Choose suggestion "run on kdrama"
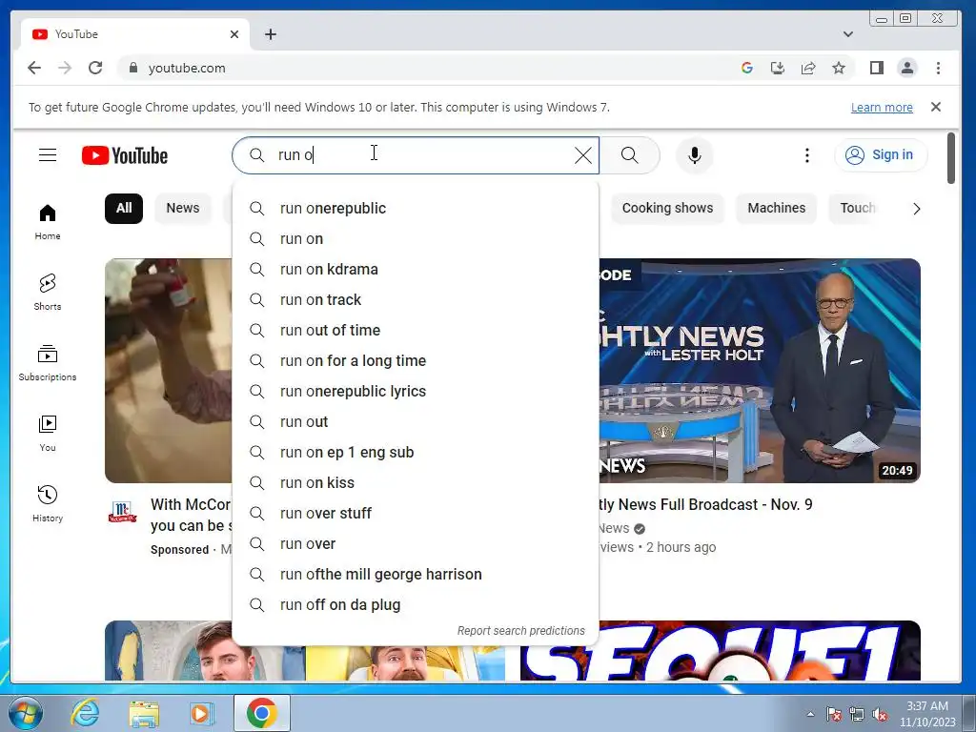976x732 pixels. pyautogui.click(x=416, y=270)
